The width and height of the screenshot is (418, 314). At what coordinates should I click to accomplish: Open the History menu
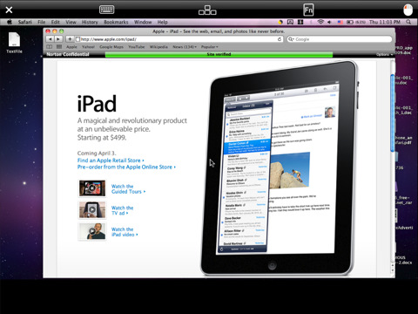pos(90,22)
